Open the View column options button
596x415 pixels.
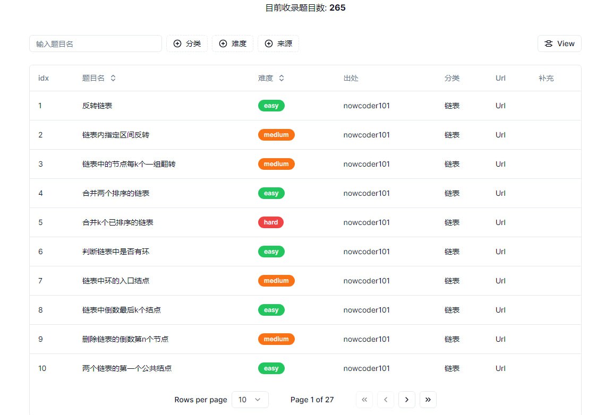click(x=559, y=44)
